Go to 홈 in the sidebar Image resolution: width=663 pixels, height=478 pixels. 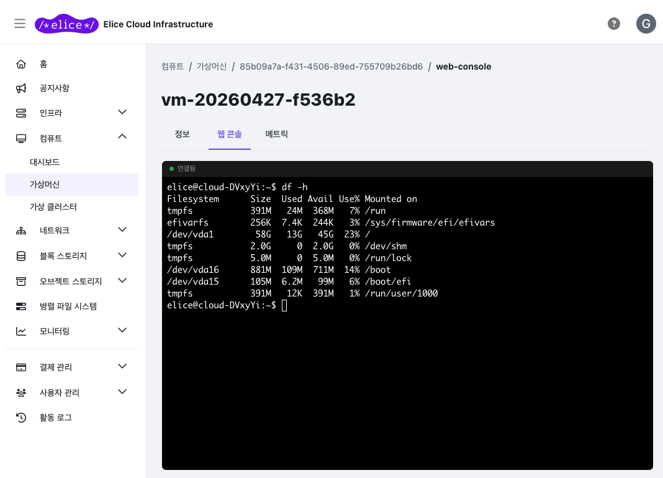tap(43, 64)
